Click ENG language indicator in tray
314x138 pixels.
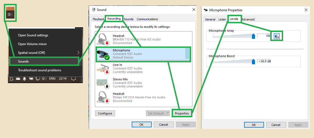click(52, 78)
